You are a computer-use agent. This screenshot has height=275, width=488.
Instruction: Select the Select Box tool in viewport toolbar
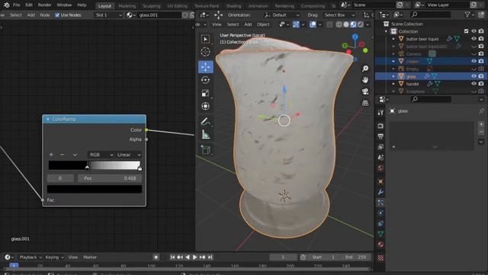pyautogui.click(x=205, y=39)
